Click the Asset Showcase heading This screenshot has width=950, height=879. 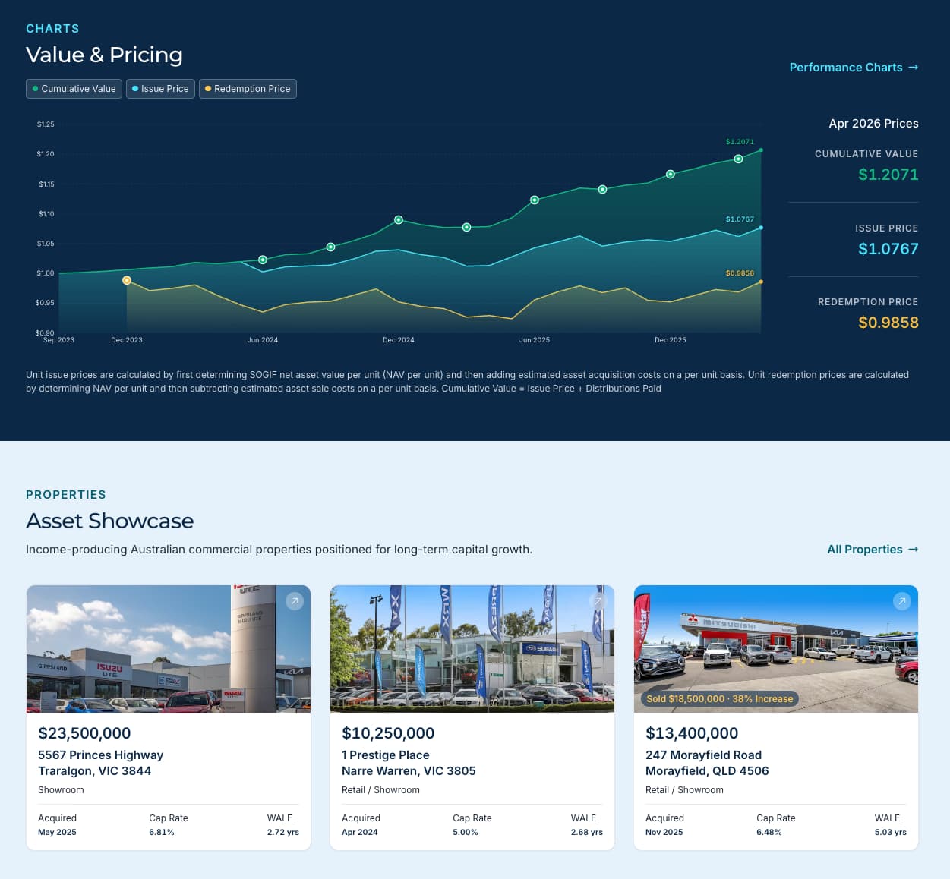[110, 521]
